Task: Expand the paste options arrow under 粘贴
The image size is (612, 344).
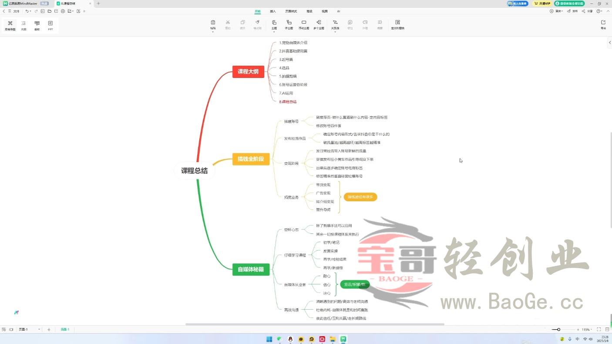Action: click(x=213, y=32)
